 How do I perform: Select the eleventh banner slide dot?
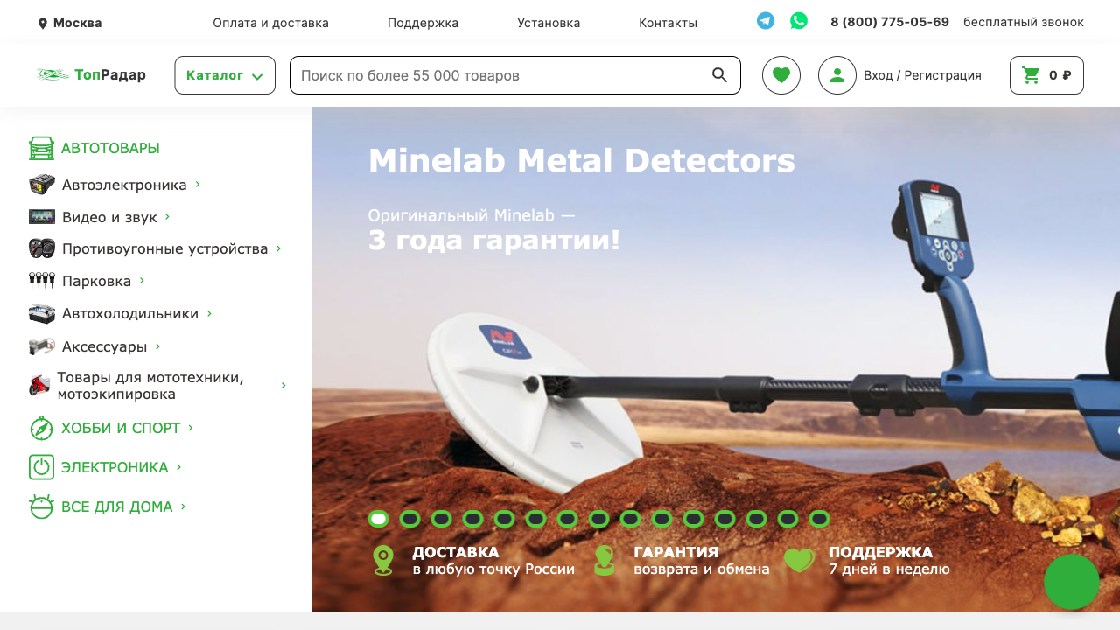[x=693, y=519]
